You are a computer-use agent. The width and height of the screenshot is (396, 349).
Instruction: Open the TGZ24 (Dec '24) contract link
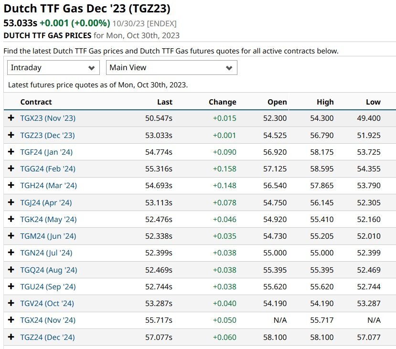[47, 338]
